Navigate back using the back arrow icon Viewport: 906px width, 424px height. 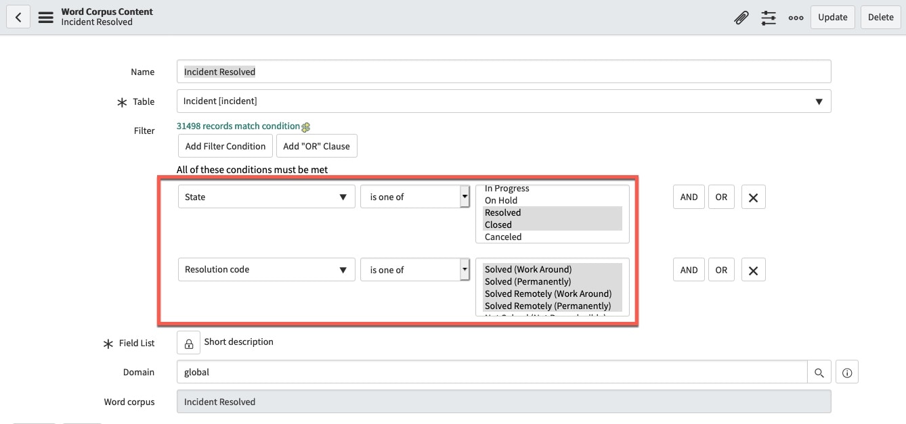pyautogui.click(x=18, y=16)
